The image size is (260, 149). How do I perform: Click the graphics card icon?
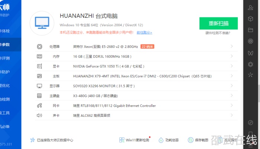pyautogui.click(x=39, y=66)
